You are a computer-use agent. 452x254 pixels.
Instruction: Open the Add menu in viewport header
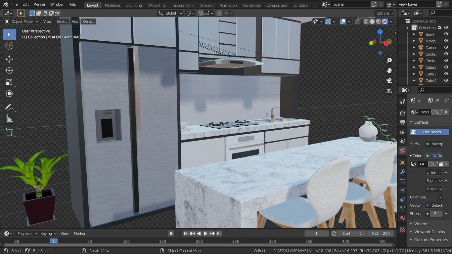click(x=75, y=21)
